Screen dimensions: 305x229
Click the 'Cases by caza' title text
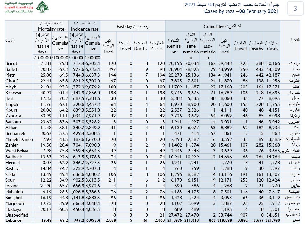[241, 12]
